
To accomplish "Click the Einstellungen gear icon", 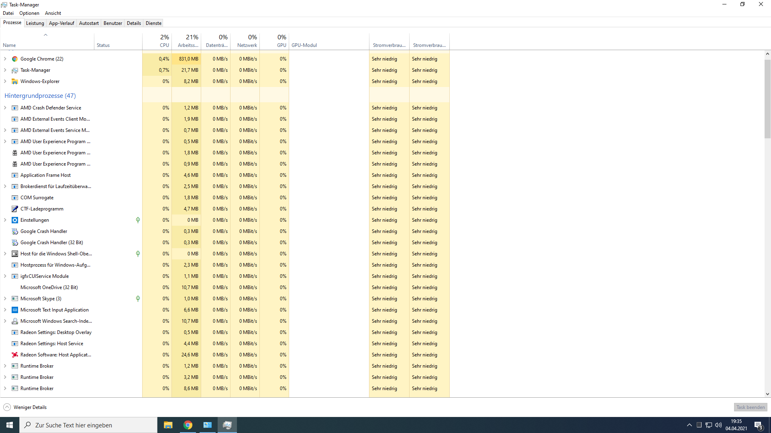I will (x=14, y=220).
